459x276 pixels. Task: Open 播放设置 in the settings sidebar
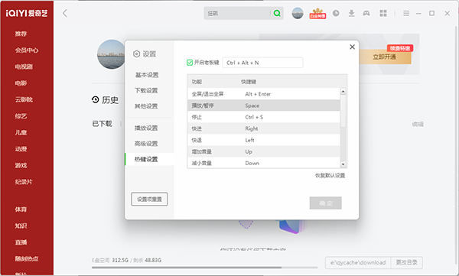click(146, 128)
